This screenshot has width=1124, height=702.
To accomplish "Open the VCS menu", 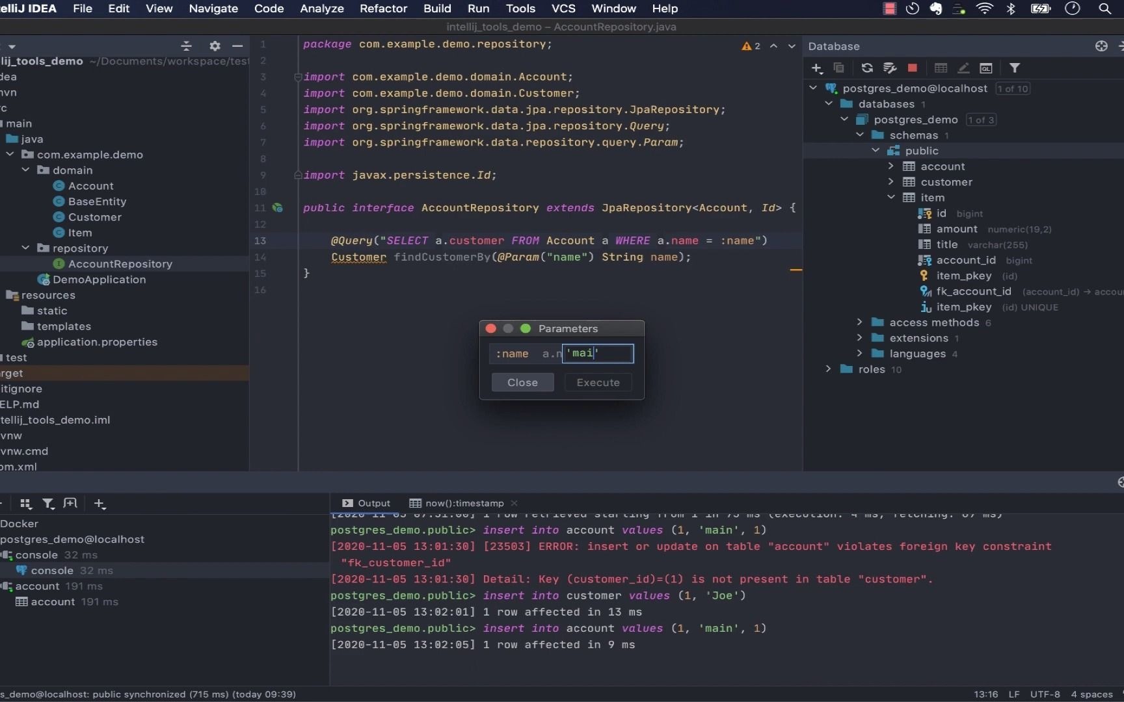I will pos(563,8).
